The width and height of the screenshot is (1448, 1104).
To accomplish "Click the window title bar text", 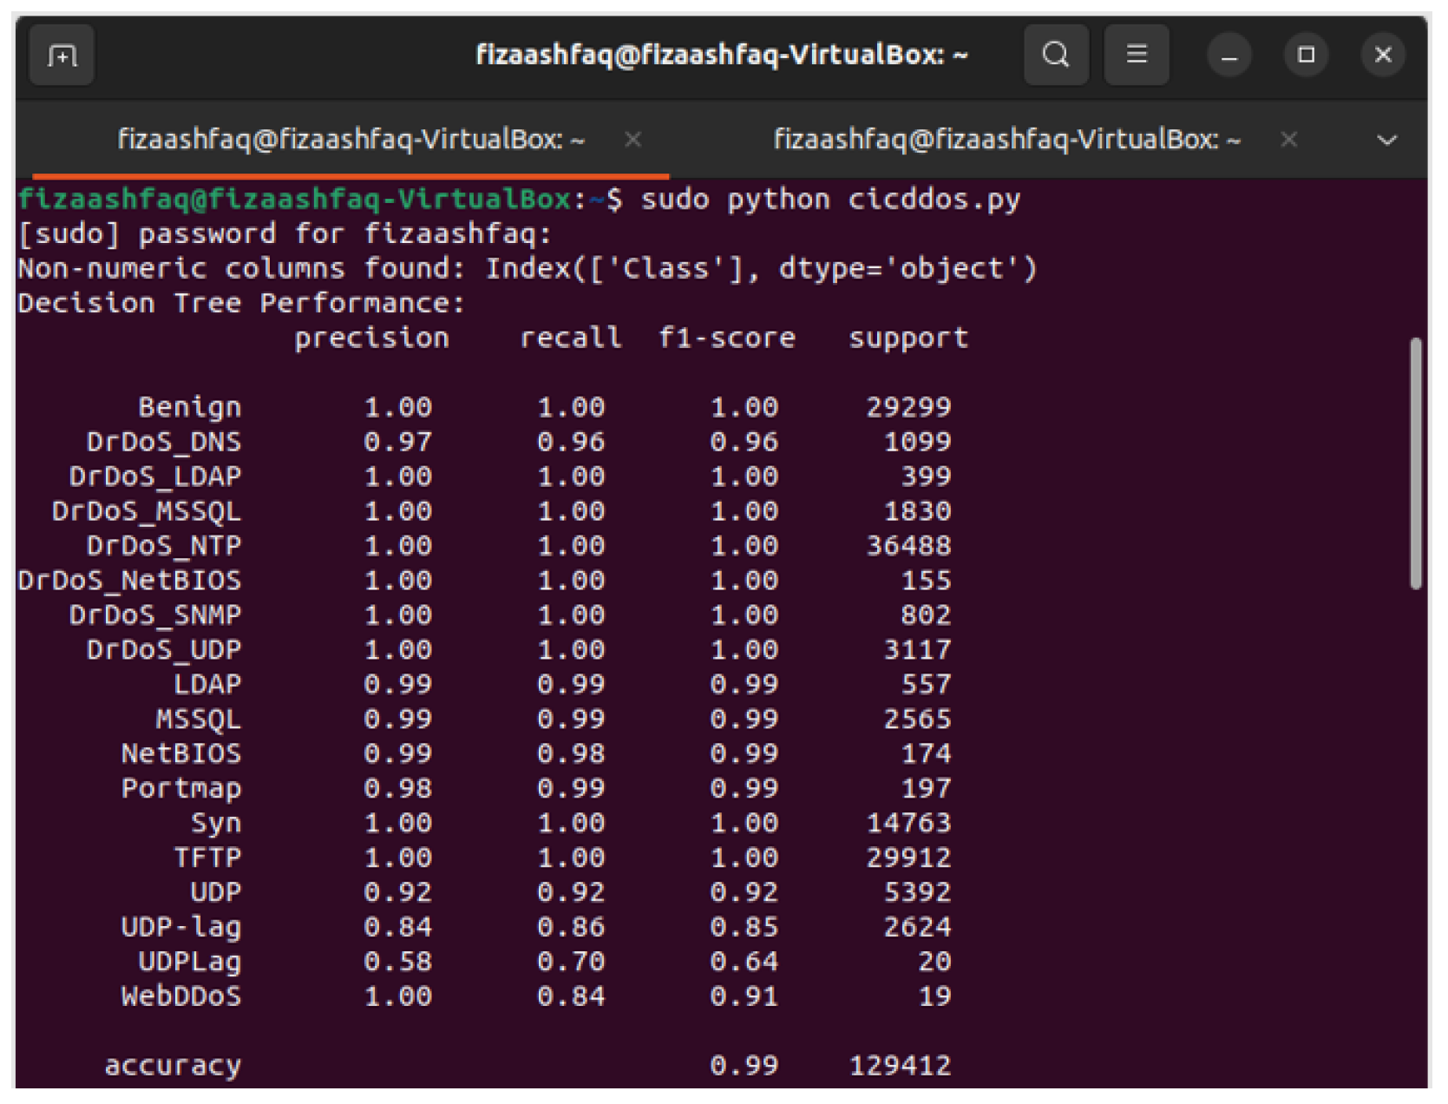I will click(x=721, y=56).
